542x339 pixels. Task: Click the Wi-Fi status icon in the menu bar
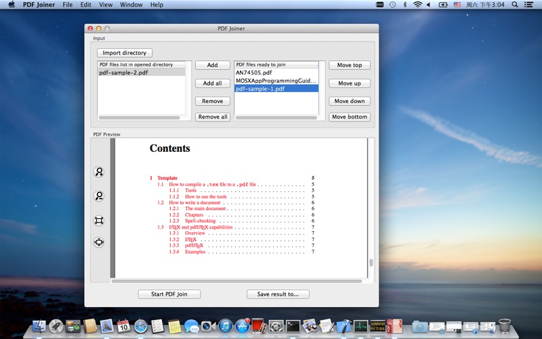click(x=417, y=5)
